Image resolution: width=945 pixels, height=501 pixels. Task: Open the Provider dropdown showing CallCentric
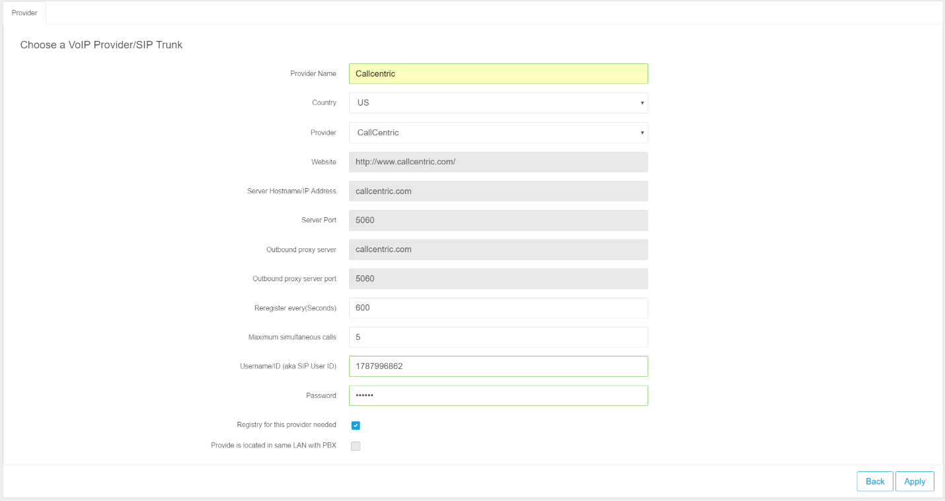tap(498, 133)
